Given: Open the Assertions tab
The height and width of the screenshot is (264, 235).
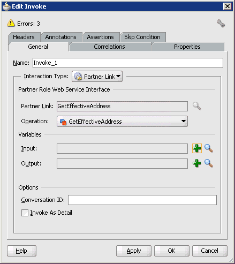Looking at the screenshot, I should pyautogui.click(x=101, y=37).
